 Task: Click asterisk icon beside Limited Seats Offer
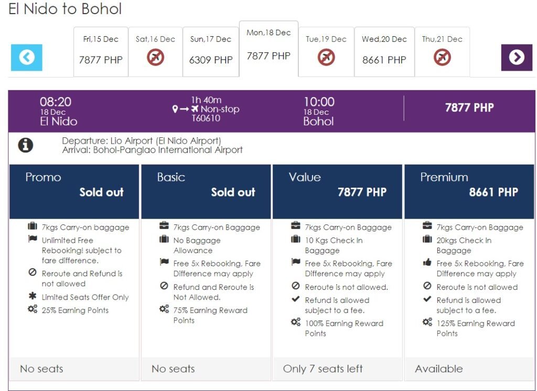(x=33, y=296)
